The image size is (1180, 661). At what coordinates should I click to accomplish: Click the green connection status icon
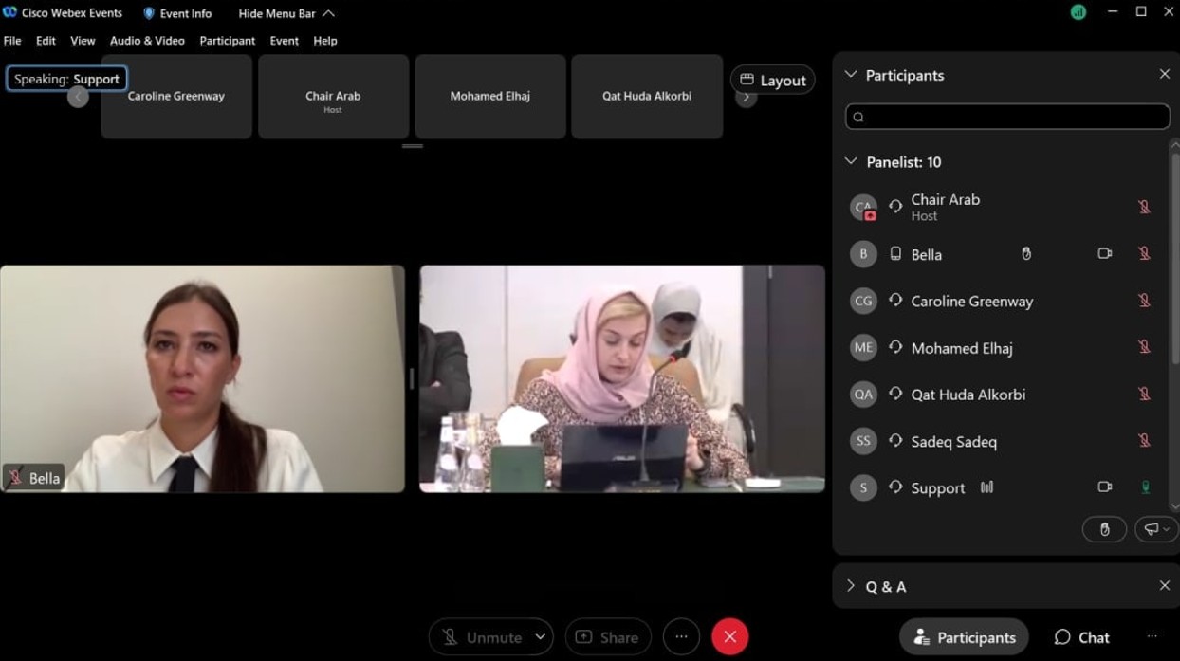[x=1078, y=12]
